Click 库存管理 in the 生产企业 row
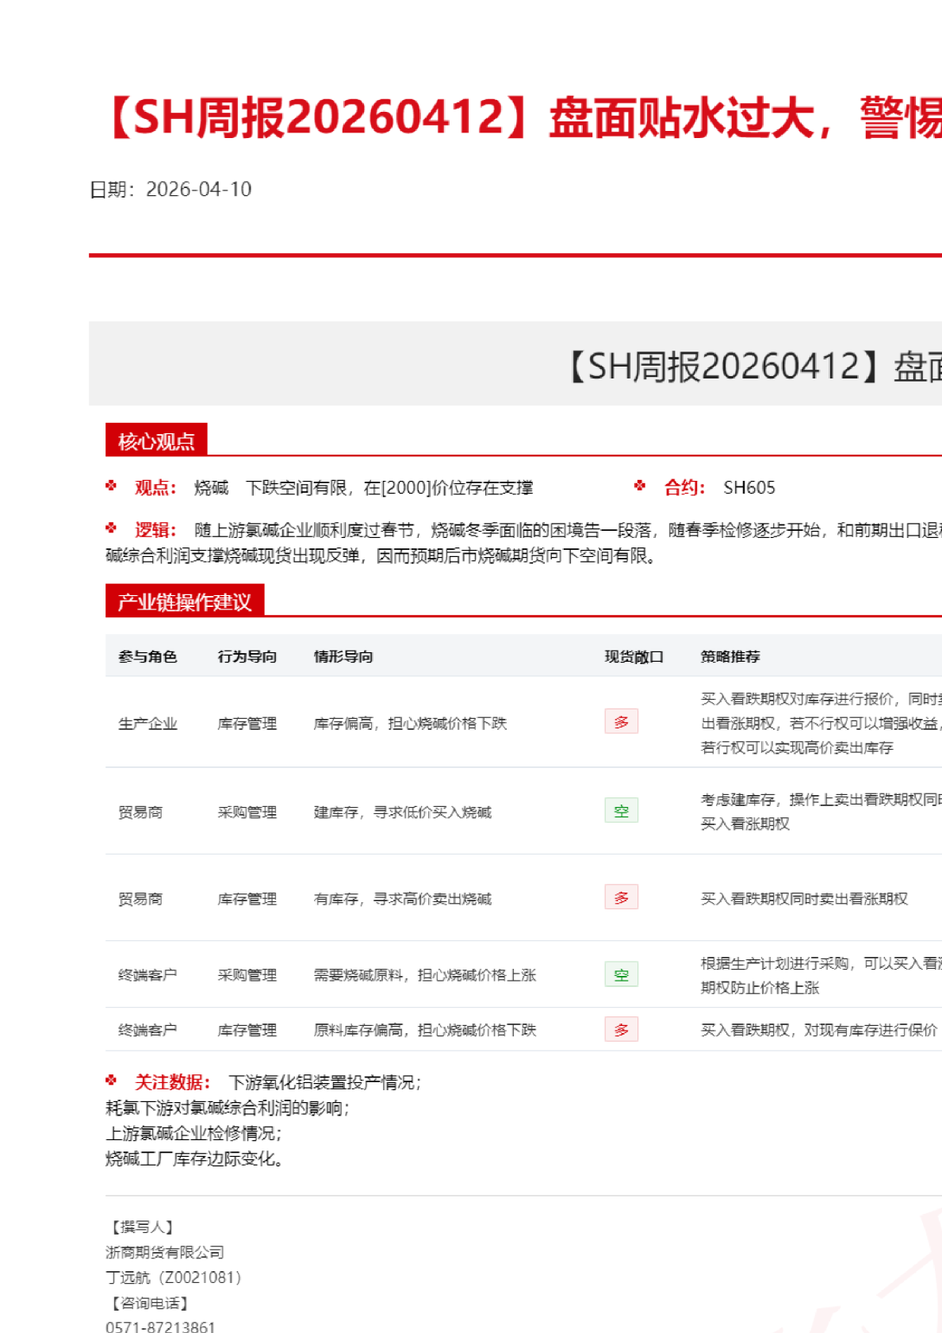 247,723
